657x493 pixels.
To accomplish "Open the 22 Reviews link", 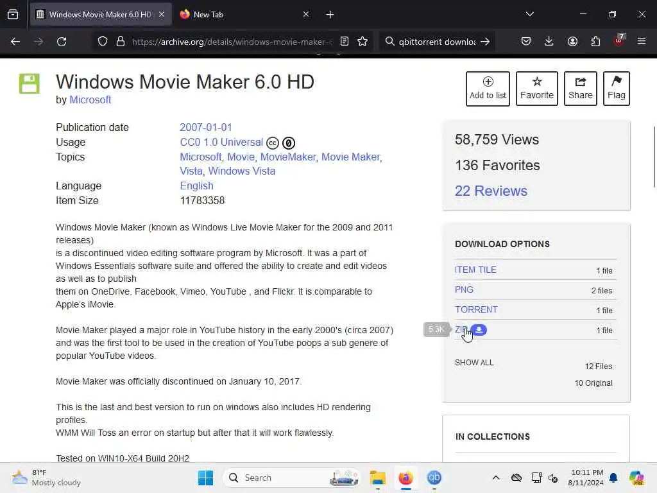I will click(x=491, y=191).
